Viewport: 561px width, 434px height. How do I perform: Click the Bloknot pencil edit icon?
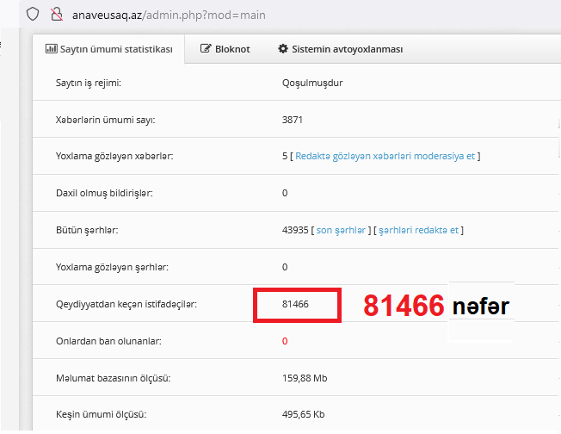tap(206, 49)
